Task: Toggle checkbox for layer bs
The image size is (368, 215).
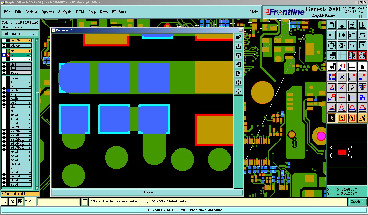Action: coord(4,55)
